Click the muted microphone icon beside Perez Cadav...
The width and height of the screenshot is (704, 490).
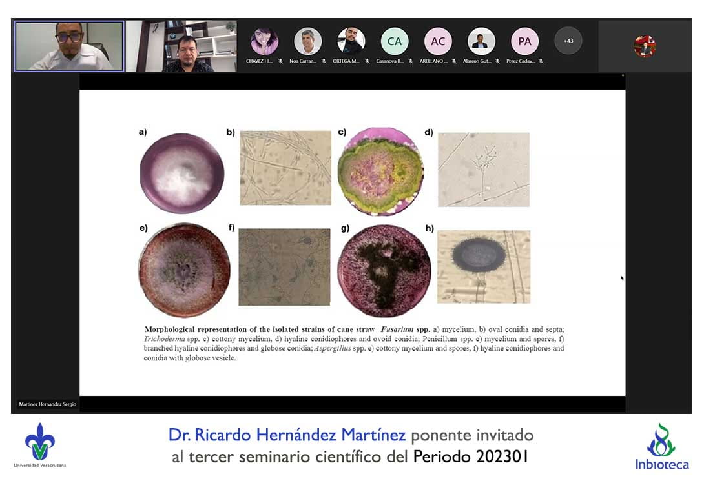click(x=541, y=61)
